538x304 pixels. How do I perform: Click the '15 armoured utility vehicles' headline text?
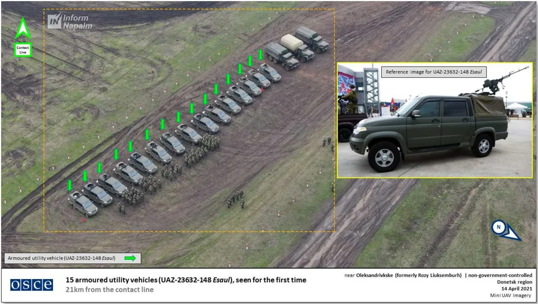186,280
